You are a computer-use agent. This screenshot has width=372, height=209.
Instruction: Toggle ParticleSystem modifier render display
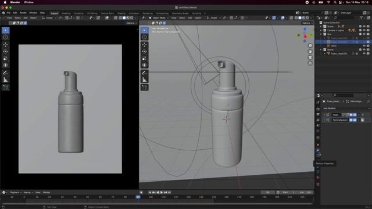tap(355, 120)
